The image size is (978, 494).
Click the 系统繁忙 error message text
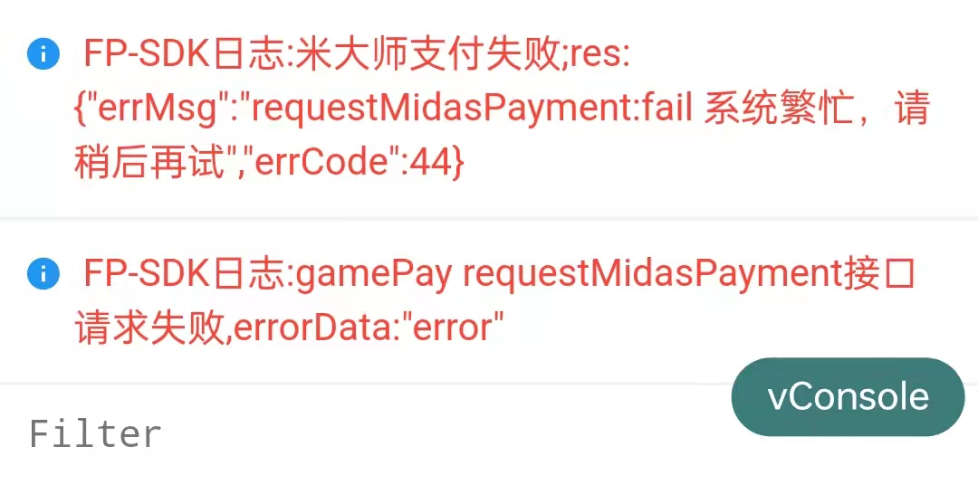coord(778,109)
